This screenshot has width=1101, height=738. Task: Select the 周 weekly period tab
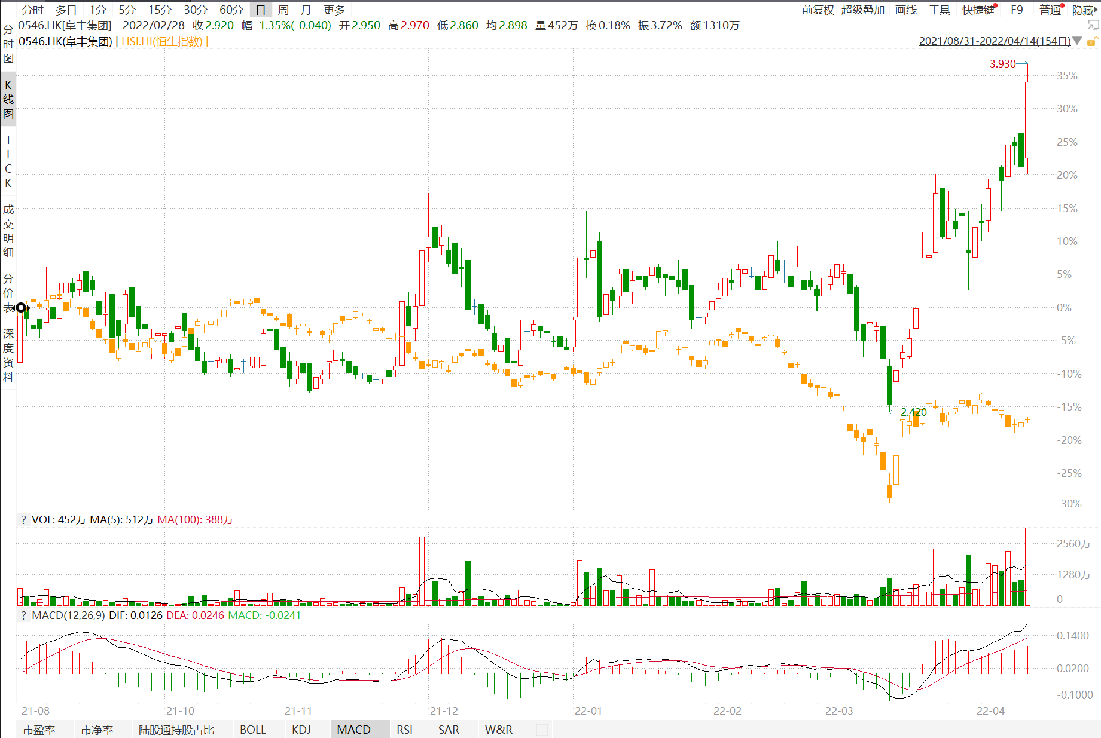click(283, 10)
